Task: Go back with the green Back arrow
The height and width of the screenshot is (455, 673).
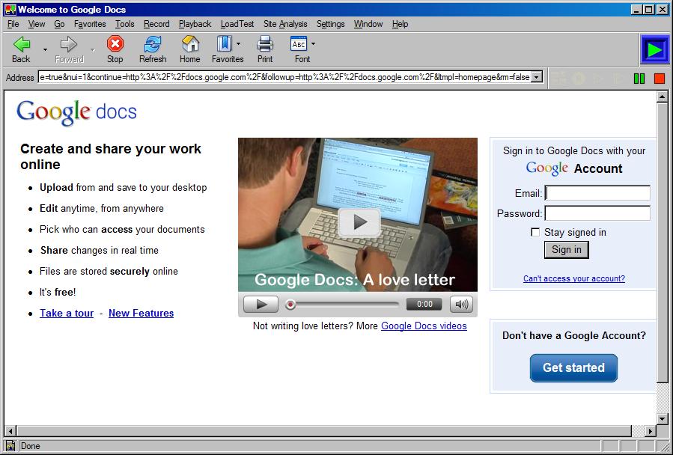Action: (x=21, y=49)
